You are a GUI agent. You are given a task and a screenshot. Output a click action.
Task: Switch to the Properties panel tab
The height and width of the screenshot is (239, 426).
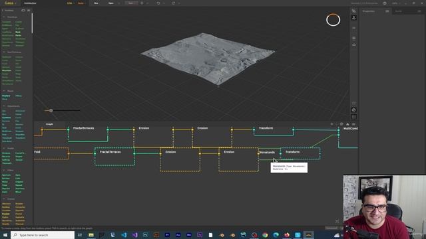coord(369,11)
